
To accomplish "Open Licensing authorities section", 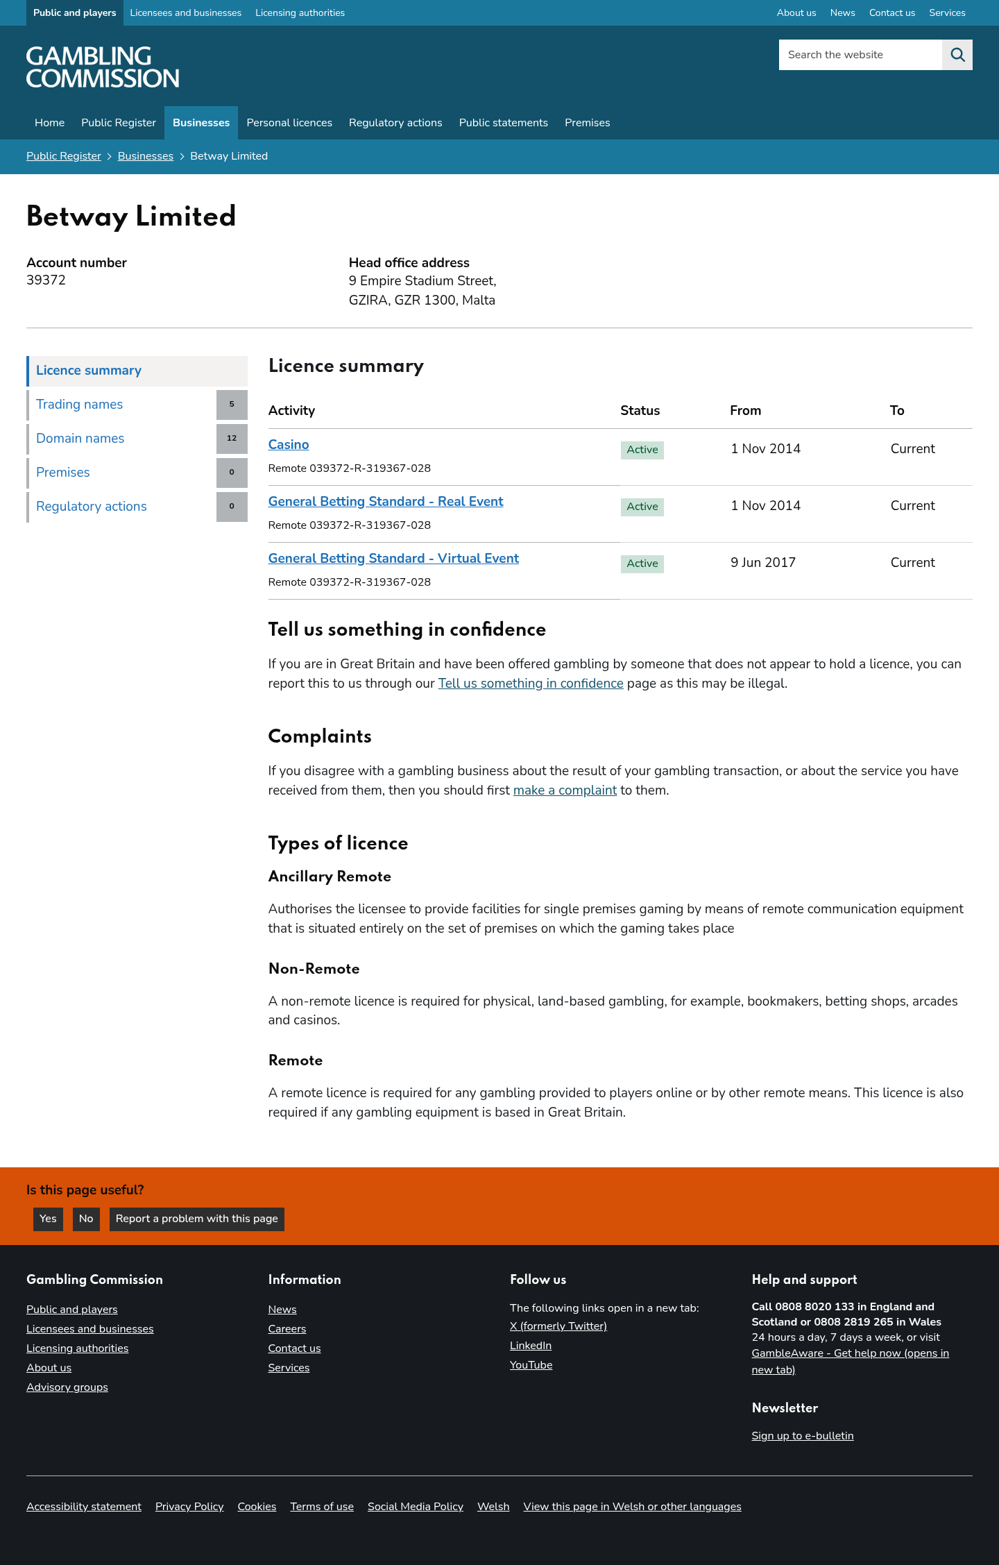I will coord(300,12).
